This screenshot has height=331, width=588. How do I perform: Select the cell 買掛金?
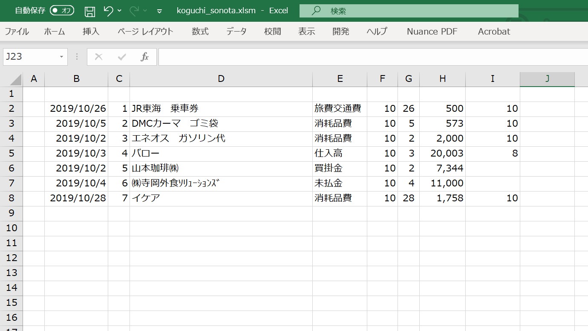[340, 168]
